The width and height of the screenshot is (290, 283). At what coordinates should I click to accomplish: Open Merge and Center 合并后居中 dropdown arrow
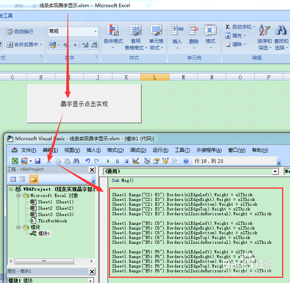point(41,45)
